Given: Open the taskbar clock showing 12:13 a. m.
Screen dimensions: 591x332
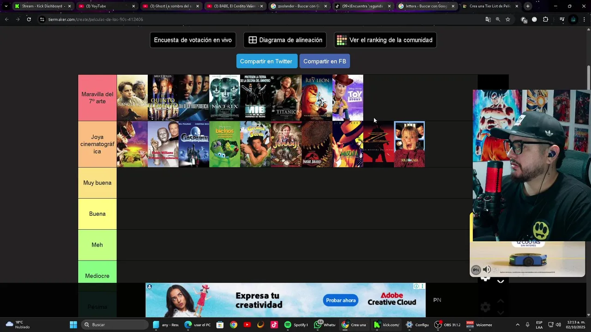Looking at the screenshot, I should [x=576, y=325].
